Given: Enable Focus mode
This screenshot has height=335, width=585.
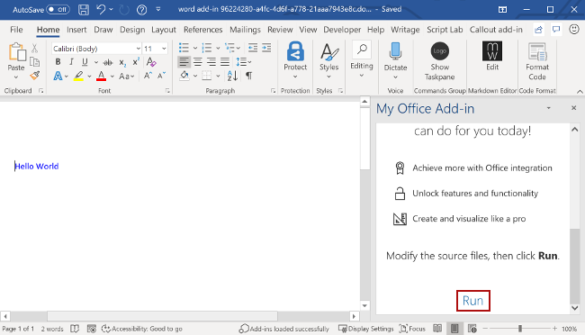Looking at the screenshot, I should [412, 329].
